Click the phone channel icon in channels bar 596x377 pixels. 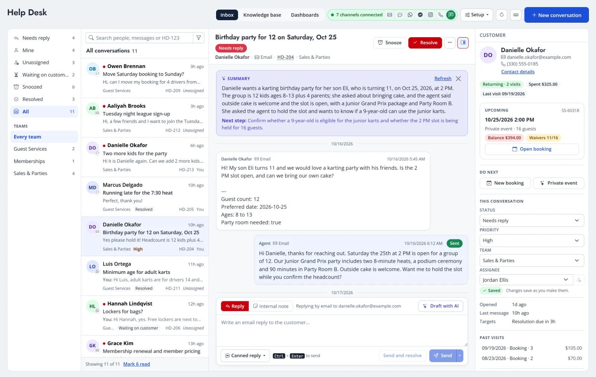tap(441, 15)
